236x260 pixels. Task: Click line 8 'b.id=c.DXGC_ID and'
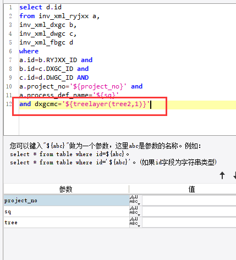54,69
